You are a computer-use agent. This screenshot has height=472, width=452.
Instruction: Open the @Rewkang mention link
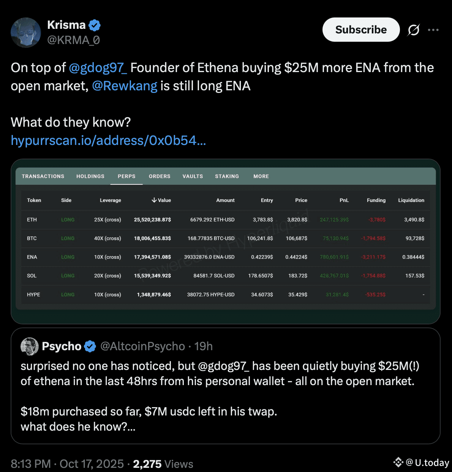pos(125,86)
